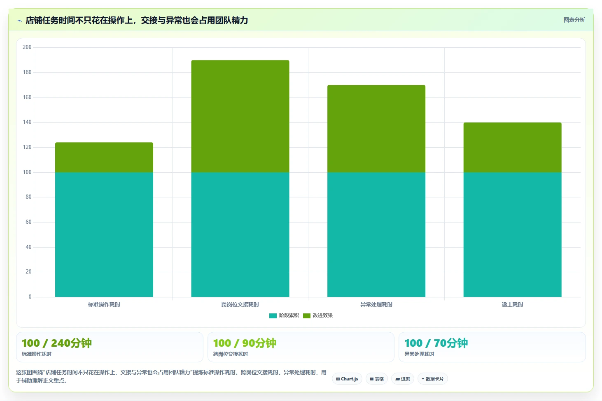
Task: Click the lightning icon beside the chart title
Action: point(19,21)
